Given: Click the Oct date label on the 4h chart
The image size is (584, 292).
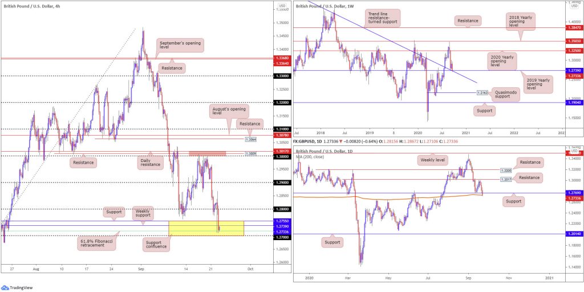Looking at the screenshot, I should 250,268.
